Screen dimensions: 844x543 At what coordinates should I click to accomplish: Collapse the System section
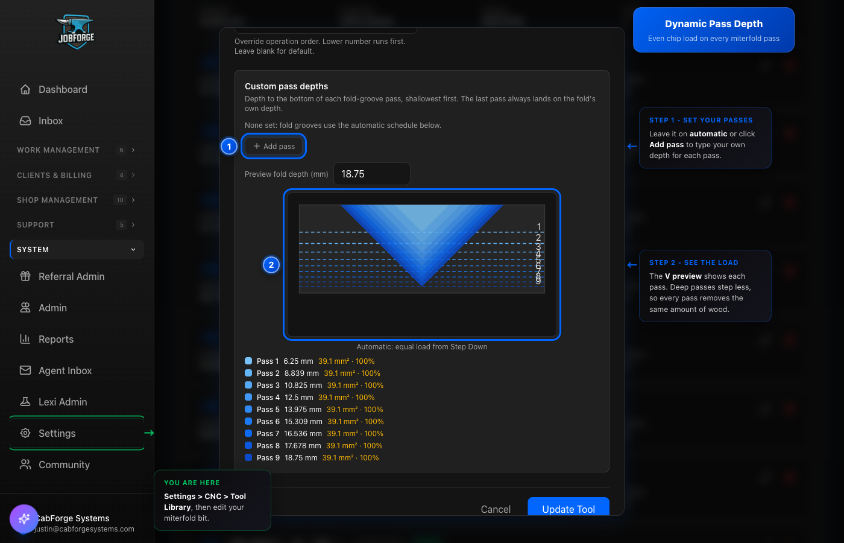(77, 249)
